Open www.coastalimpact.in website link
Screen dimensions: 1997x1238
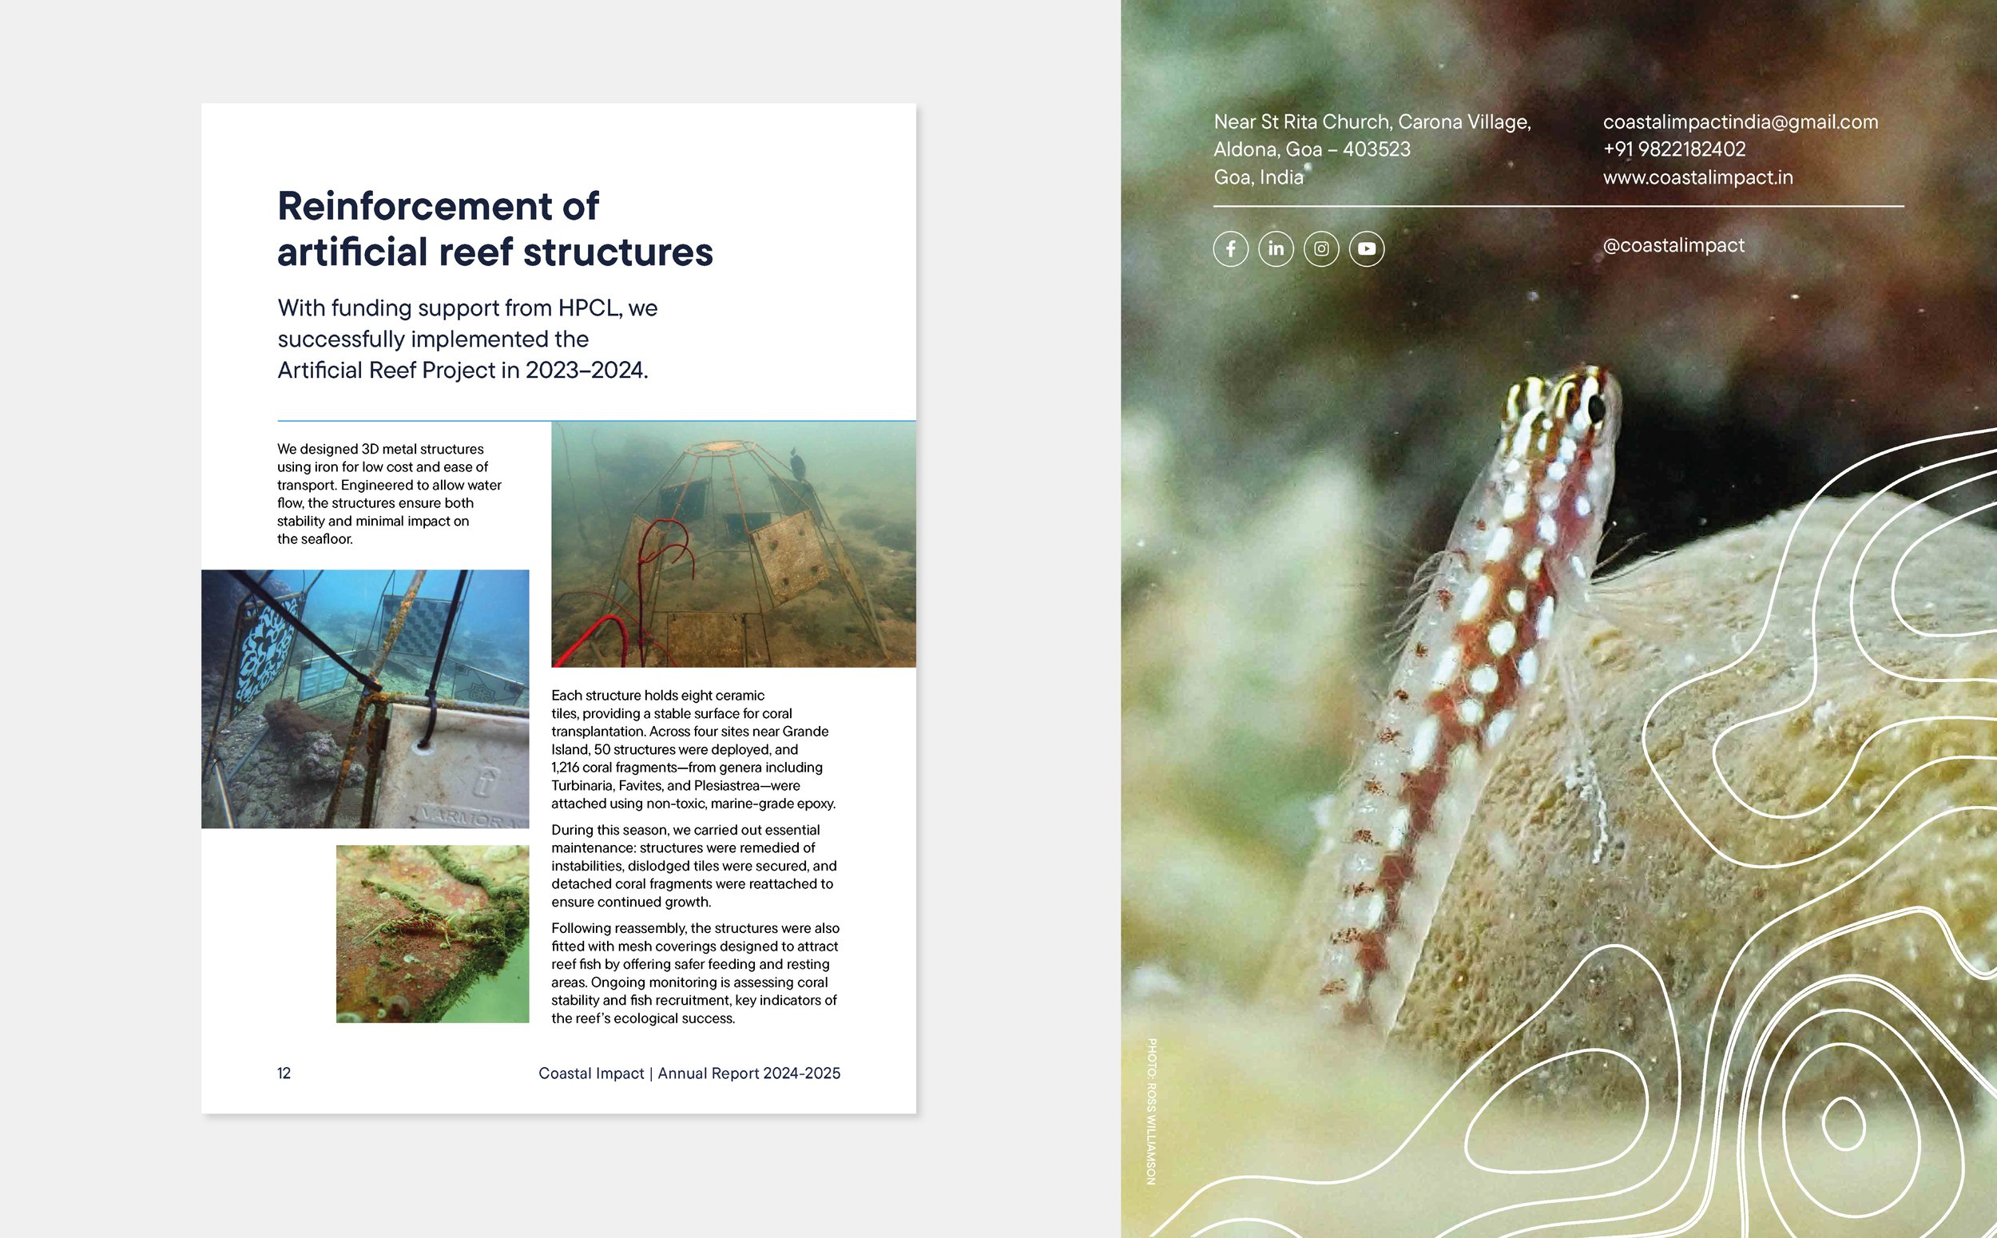1697,177
